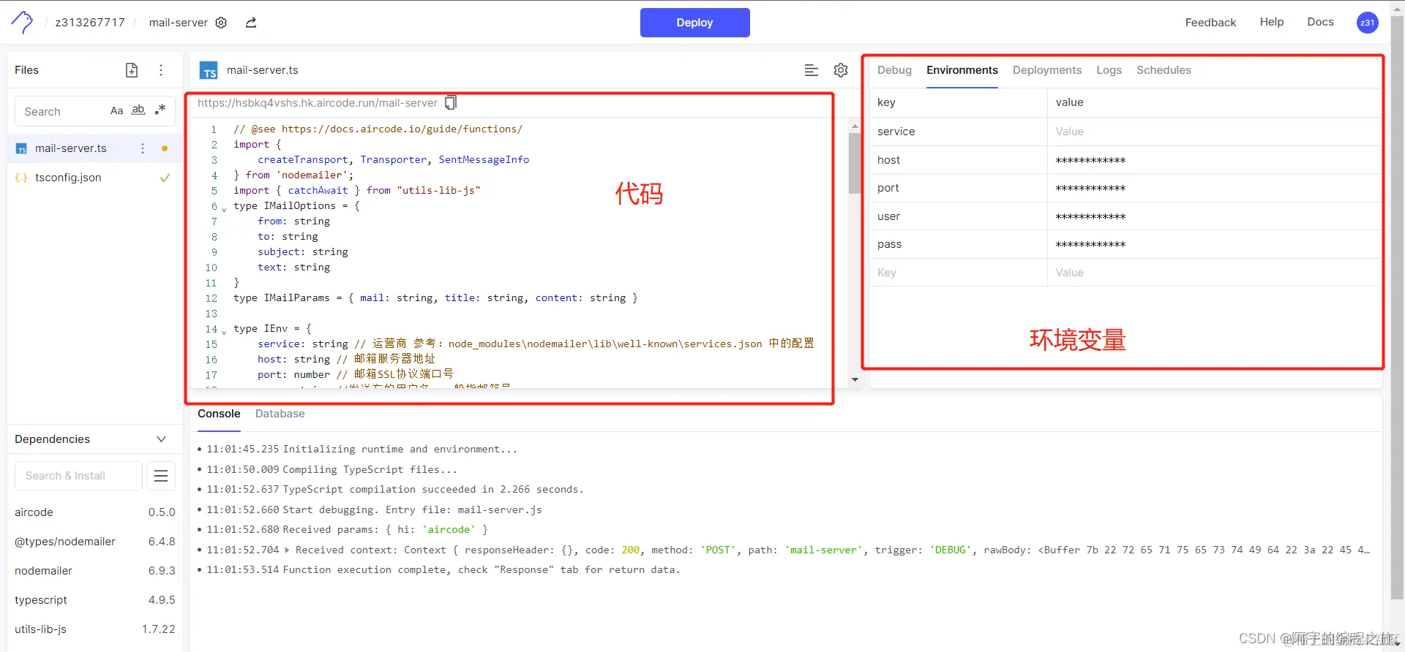Click the TS file icon in editor header

(209, 70)
